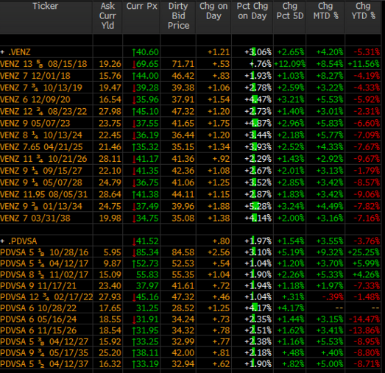The image size is (385, 373).
Task: Click the green up arrow beside 52.73
Action: pos(134,263)
